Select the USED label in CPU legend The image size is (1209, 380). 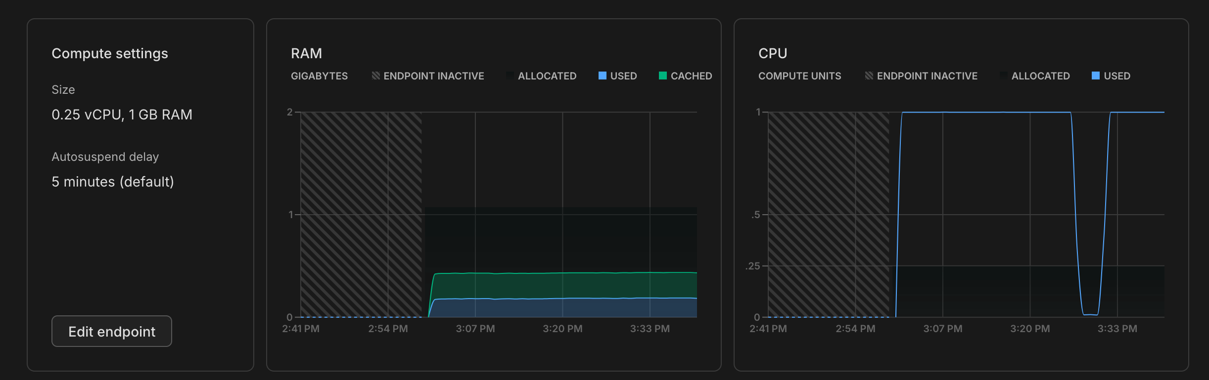(x=1117, y=76)
